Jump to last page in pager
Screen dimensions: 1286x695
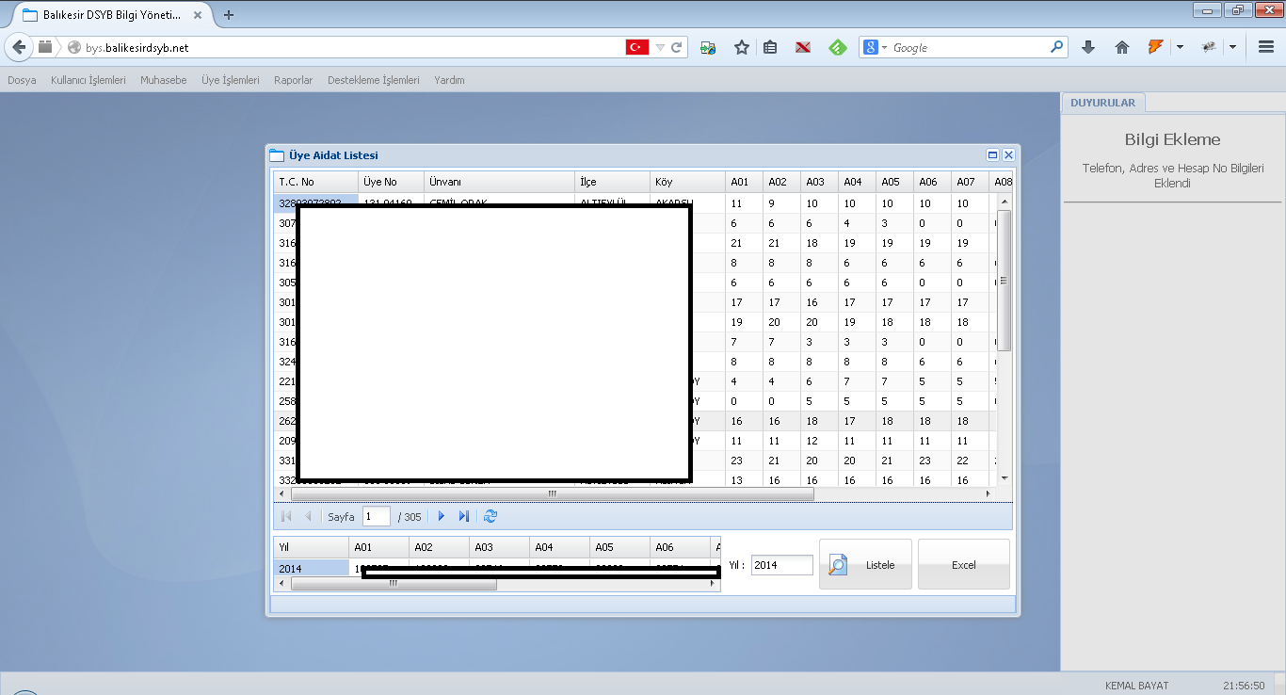464,516
